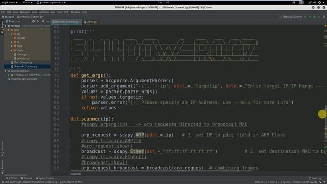327x184 pixels.
Task: Toggle the Structure side tool window button
Action: (x=2, y=149)
